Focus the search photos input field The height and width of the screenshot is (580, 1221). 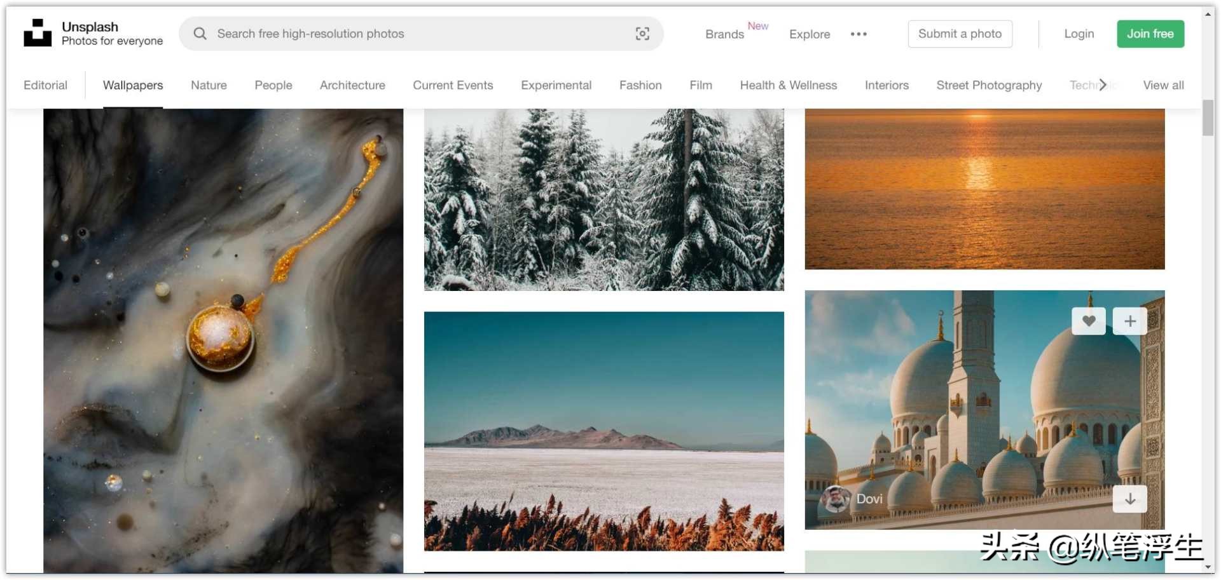pos(421,34)
